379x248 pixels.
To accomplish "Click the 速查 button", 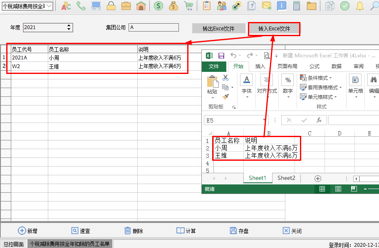I will pos(81,231).
